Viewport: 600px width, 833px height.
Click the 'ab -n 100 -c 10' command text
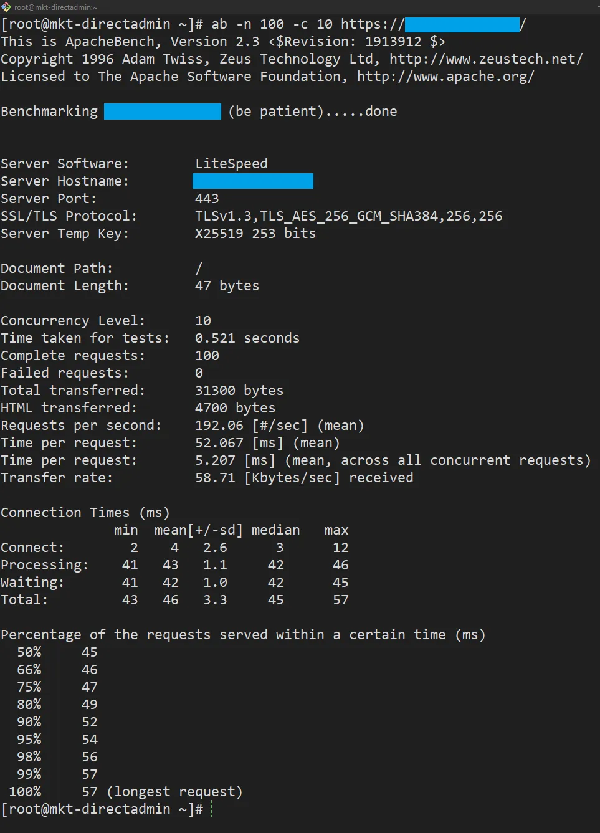click(x=272, y=24)
